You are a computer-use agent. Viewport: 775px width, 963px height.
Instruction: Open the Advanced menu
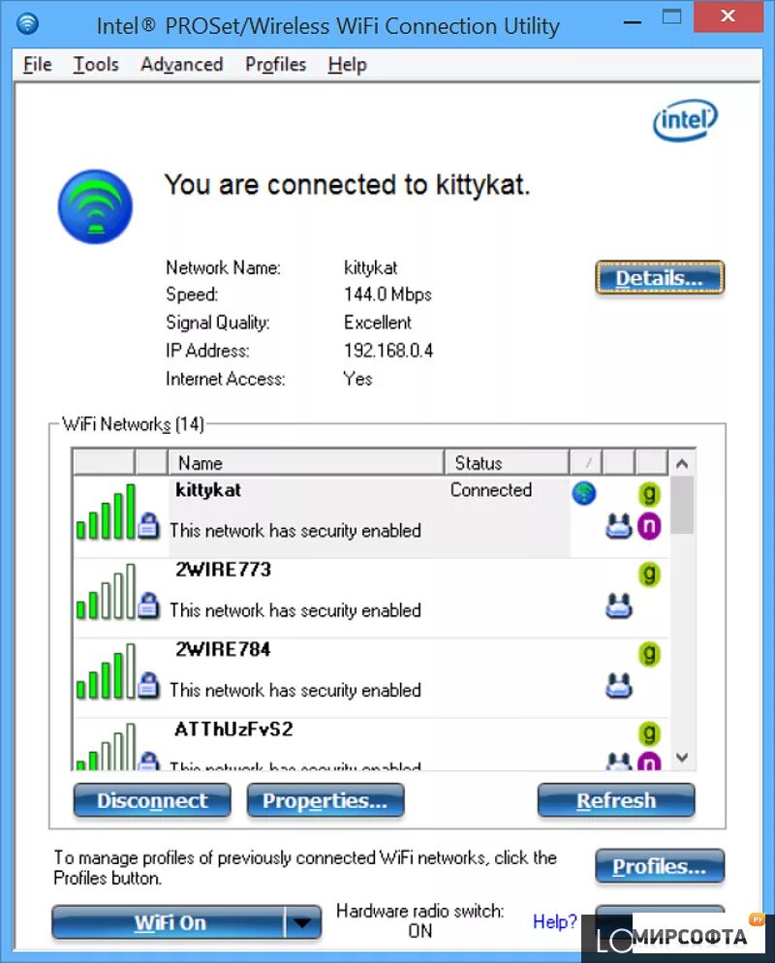[182, 65]
